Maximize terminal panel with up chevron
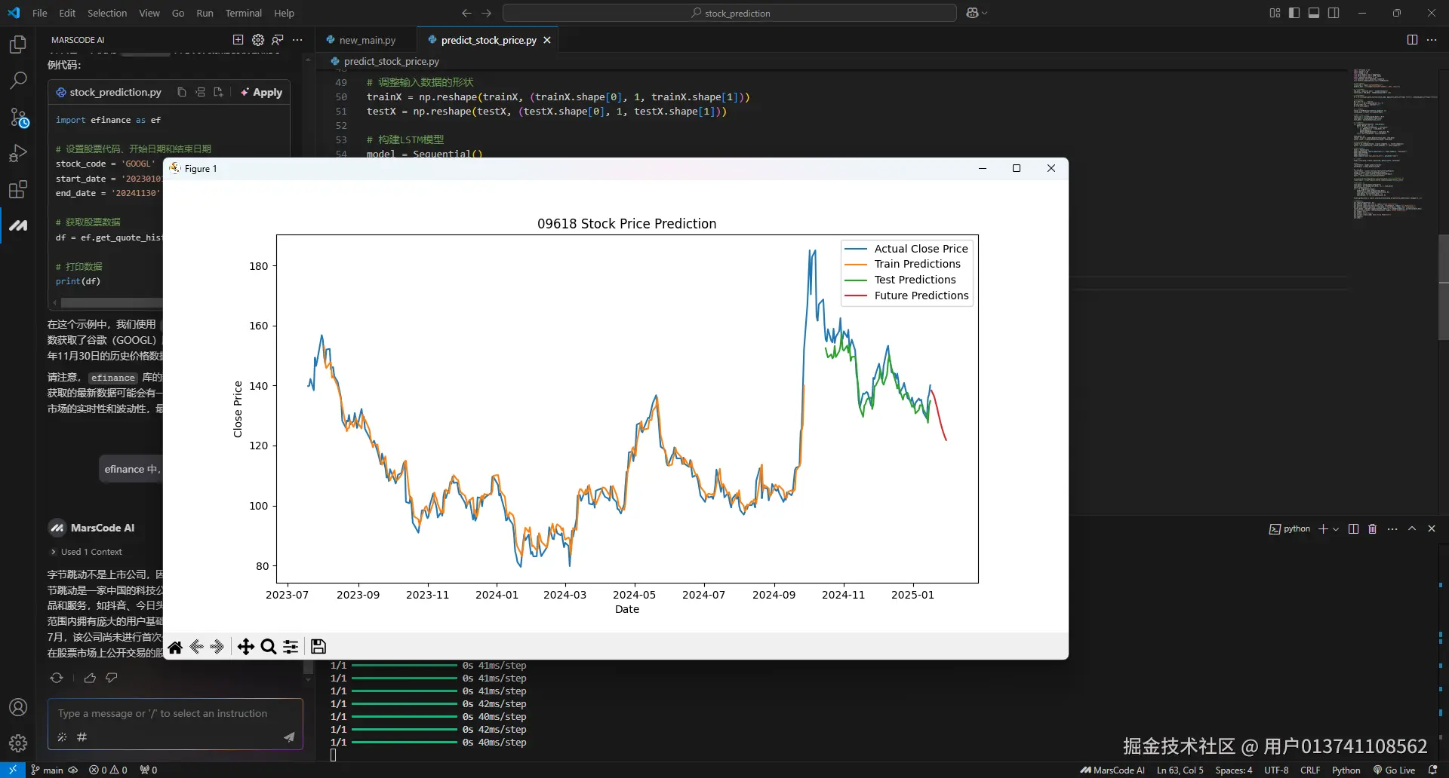This screenshot has width=1449, height=778. tap(1412, 529)
